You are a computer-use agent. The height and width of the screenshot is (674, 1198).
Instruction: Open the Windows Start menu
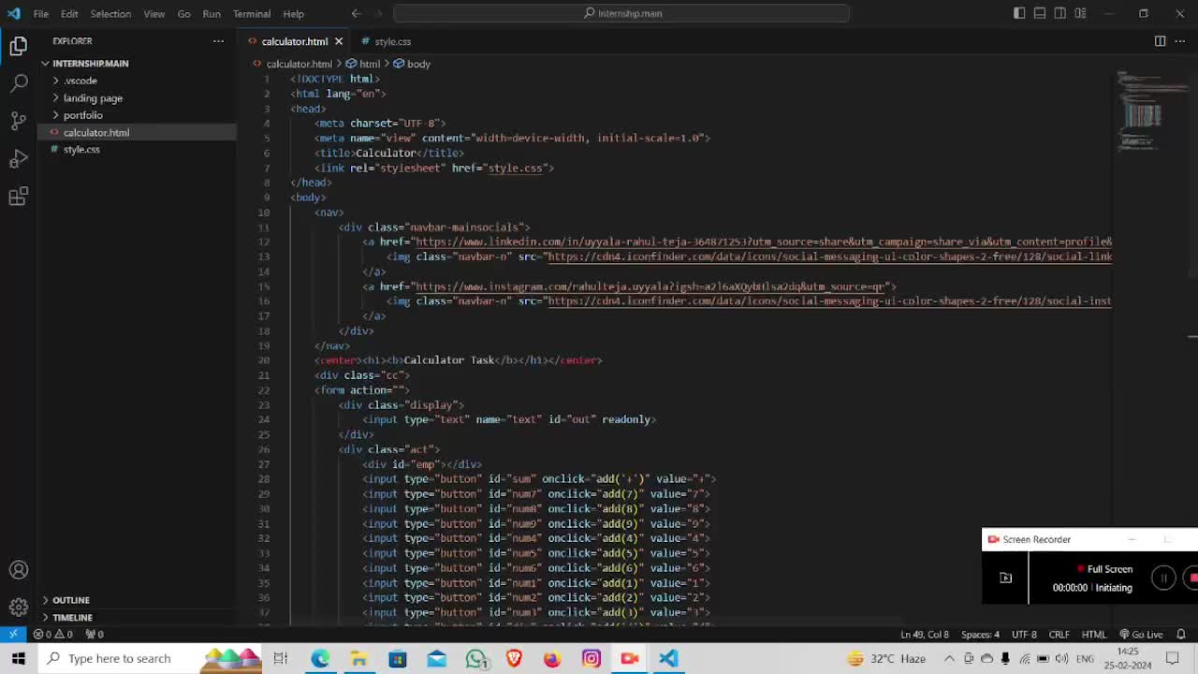click(19, 658)
